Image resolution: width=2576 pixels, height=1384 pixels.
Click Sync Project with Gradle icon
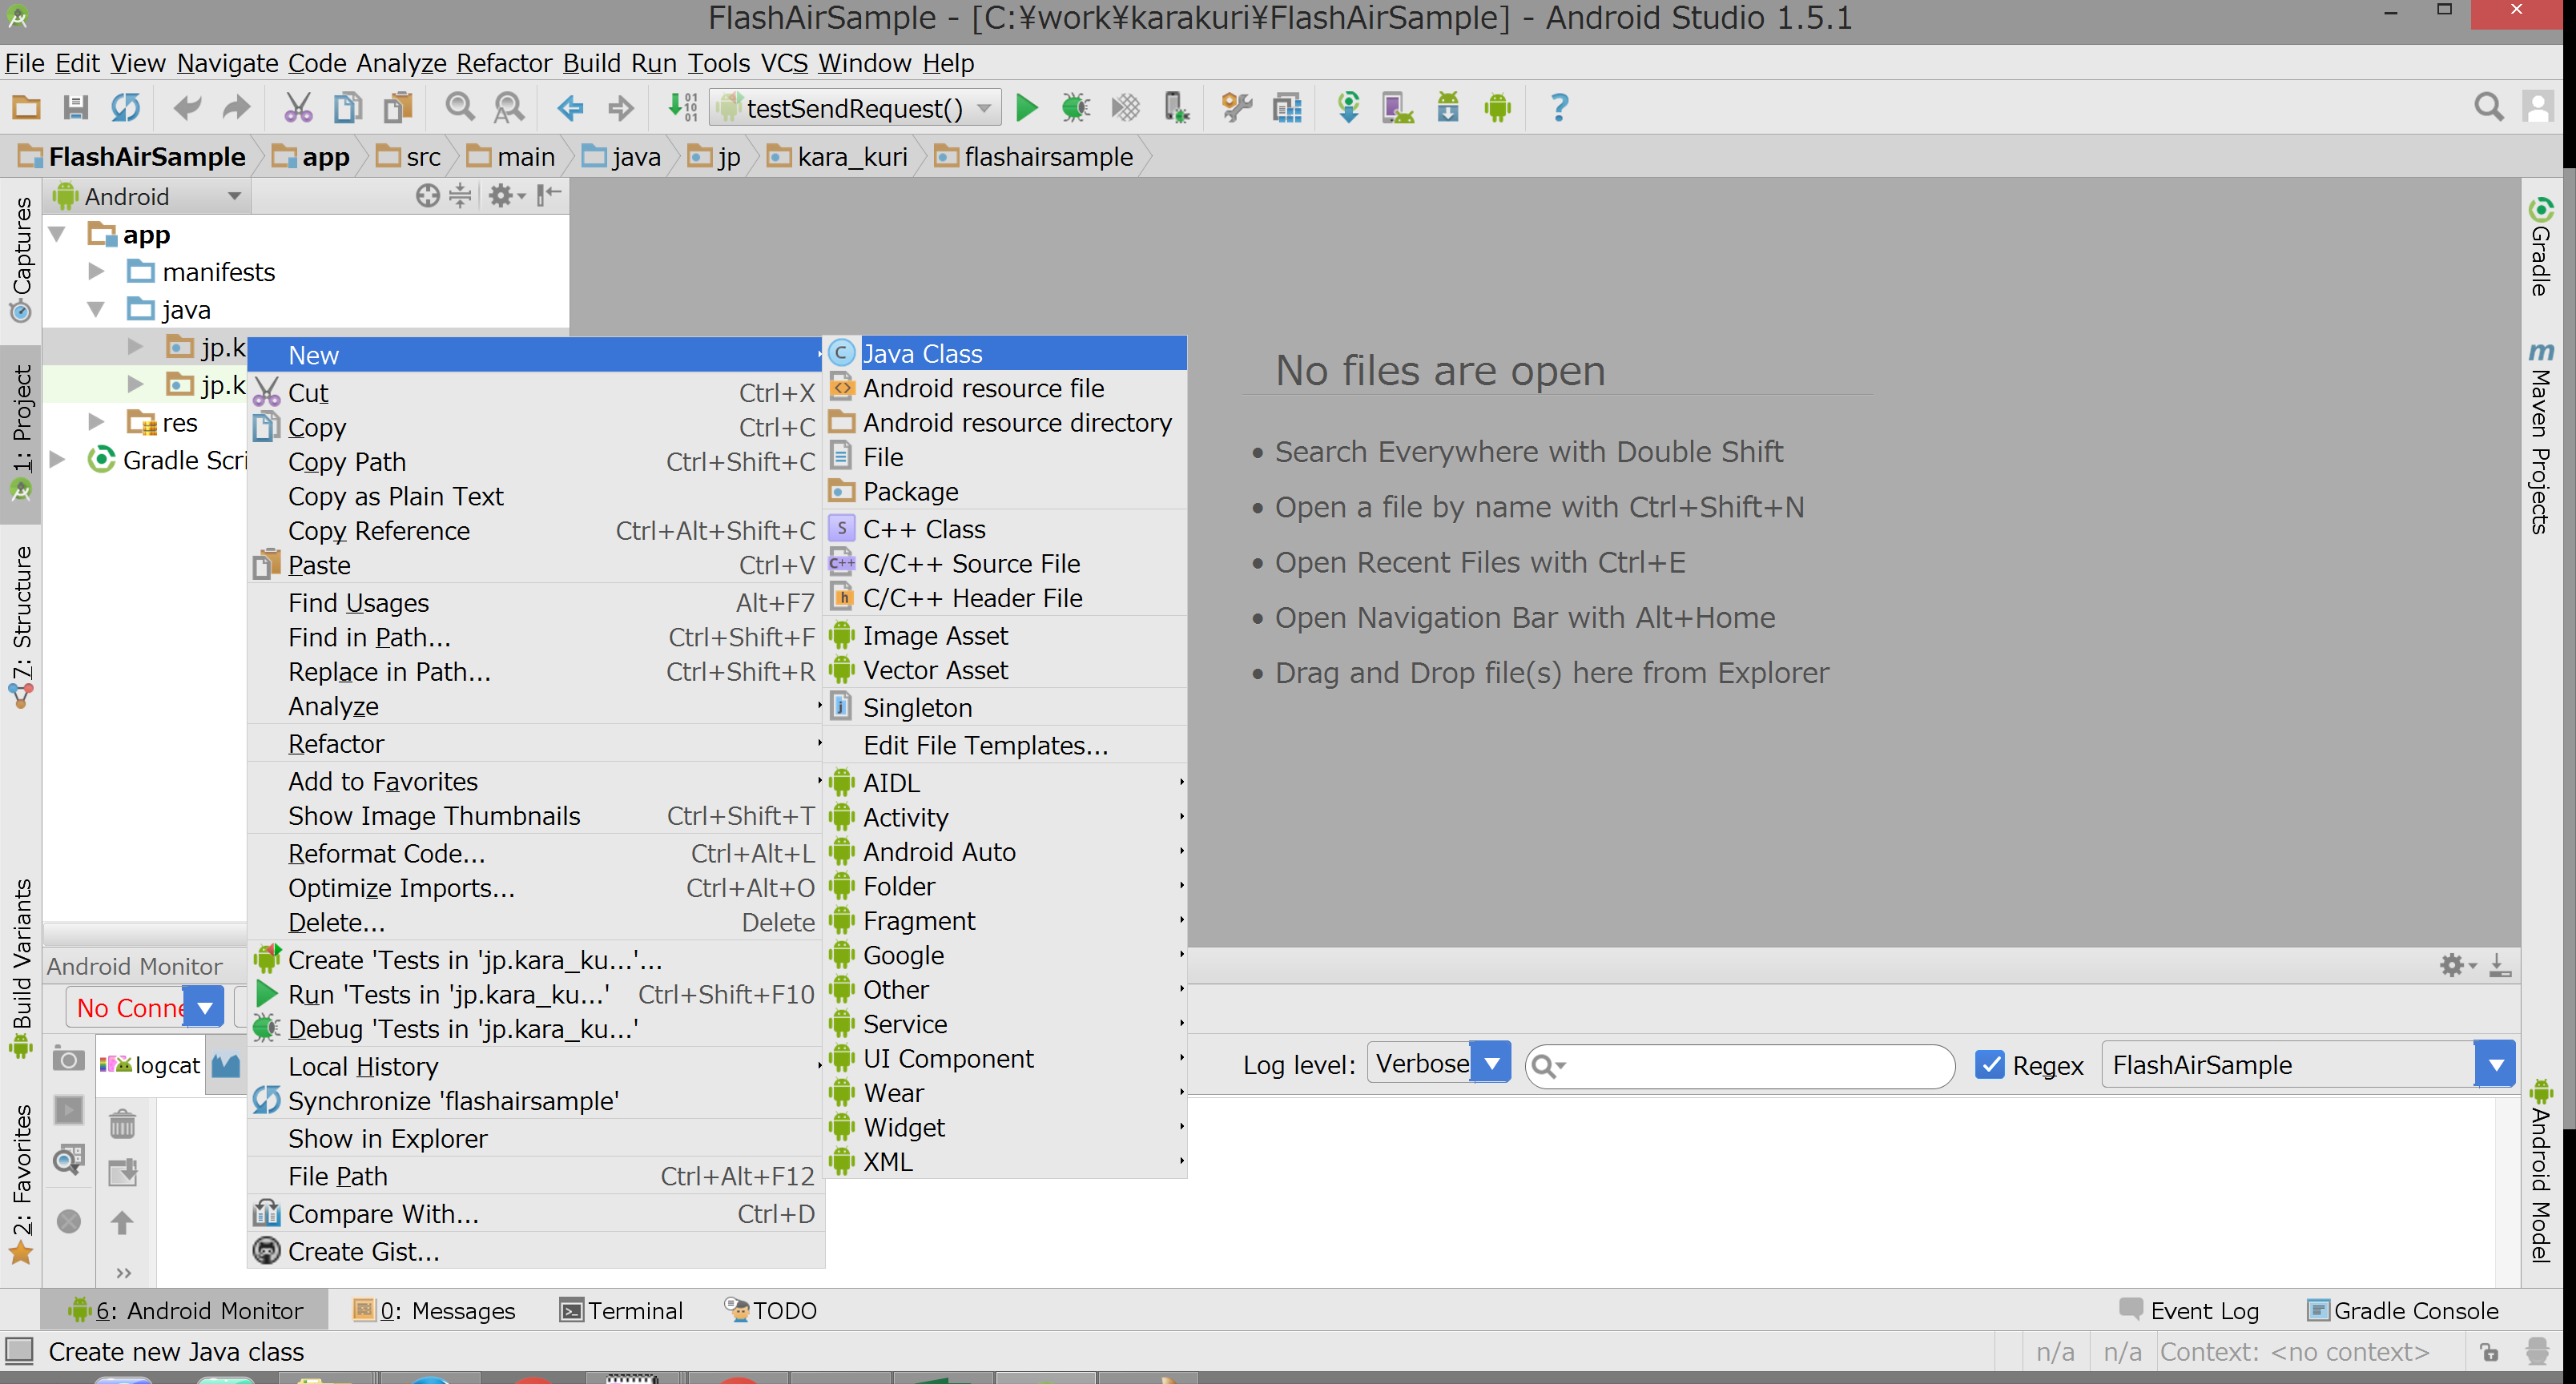(x=1349, y=107)
